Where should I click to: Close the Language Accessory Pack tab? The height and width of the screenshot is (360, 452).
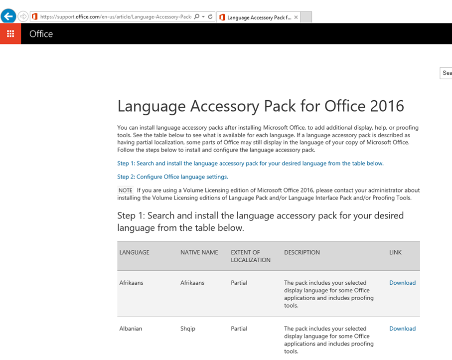click(x=296, y=17)
